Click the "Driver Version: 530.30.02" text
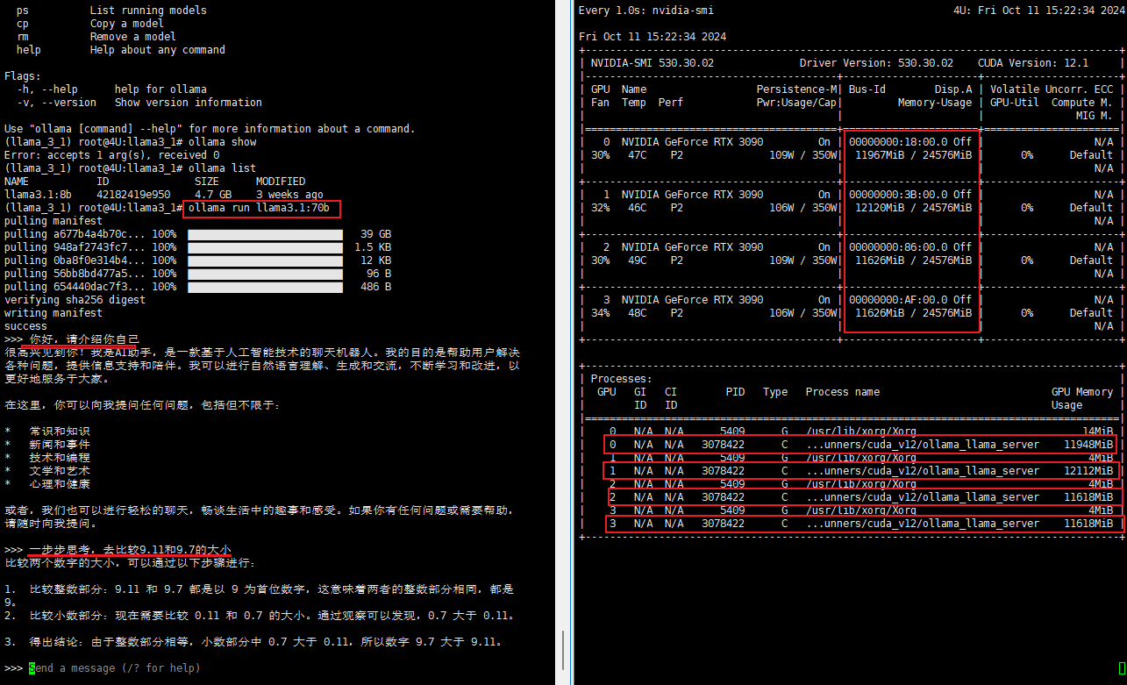The width and height of the screenshot is (1127, 685). (875, 63)
